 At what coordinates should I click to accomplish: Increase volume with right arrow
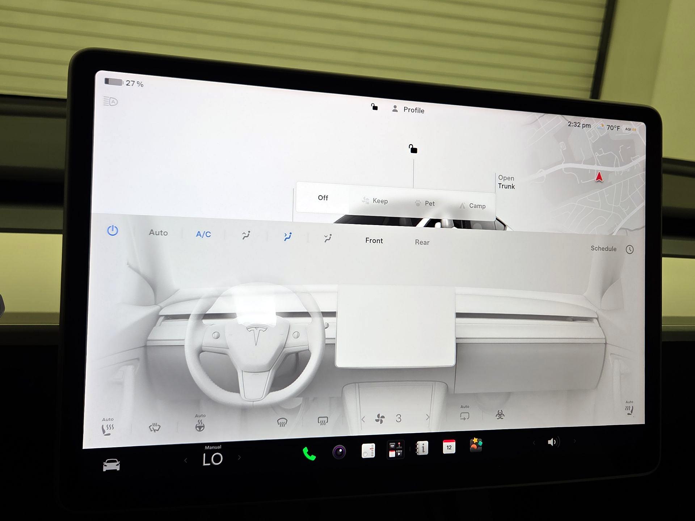click(x=574, y=441)
